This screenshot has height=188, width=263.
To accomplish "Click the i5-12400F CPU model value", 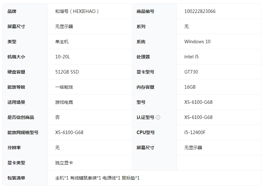I will tap(195, 132).
